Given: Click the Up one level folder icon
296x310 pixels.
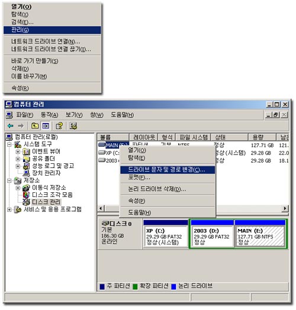Looking at the screenshot, I should click(35, 126).
